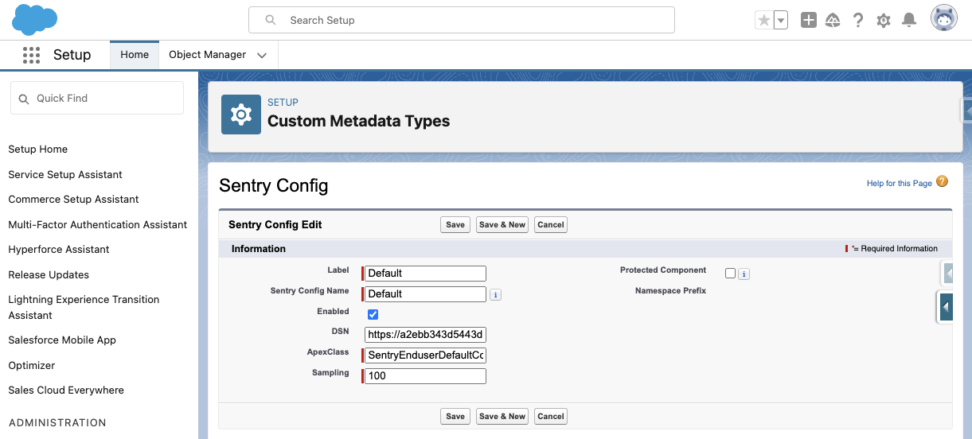Open the App Launcher dots grid
This screenshot has height=439, width=972.
coord(31,55)
